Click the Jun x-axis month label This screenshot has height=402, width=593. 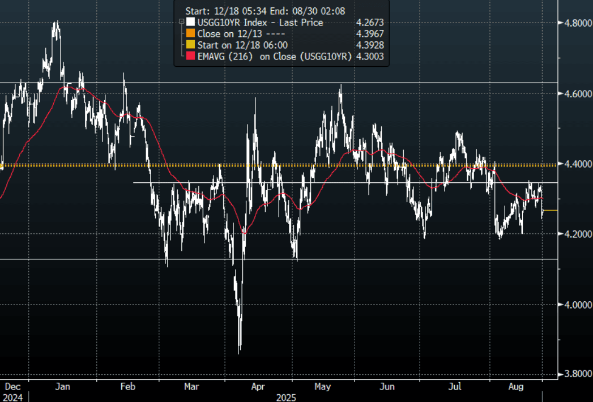click(387, 387)
